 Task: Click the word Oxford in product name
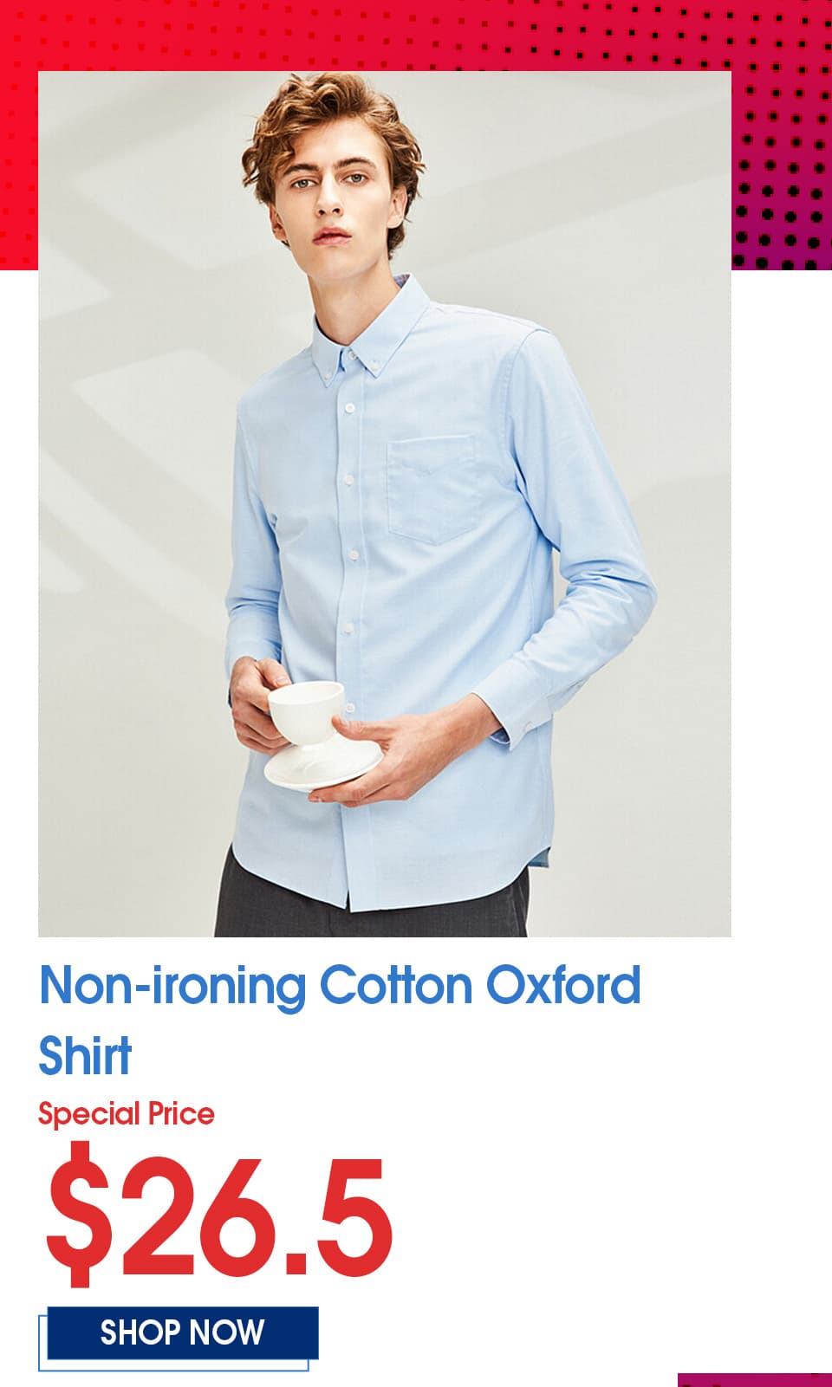tap(563, 985)
